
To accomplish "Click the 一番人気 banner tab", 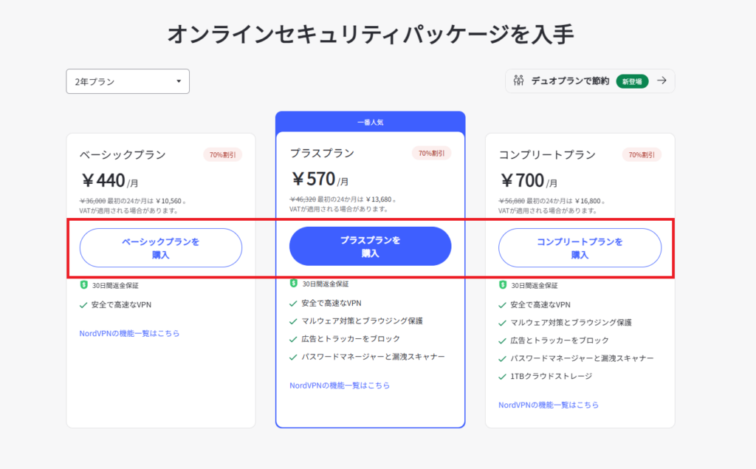I will [371, 122].
